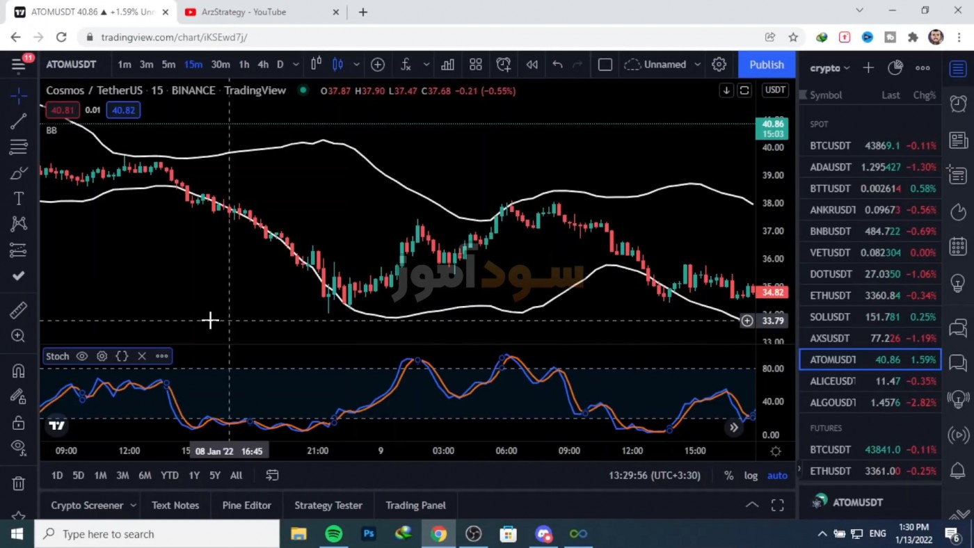This screenshot has height=548, width=974.
Task: Open Stoch indicator settings gear
Action: 102,356
